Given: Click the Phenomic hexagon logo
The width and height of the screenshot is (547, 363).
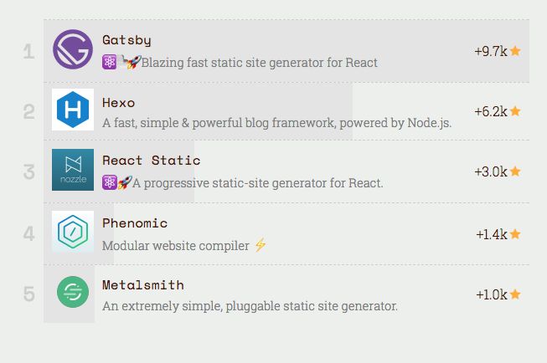Looking at the screenshot, I should 73,232.
